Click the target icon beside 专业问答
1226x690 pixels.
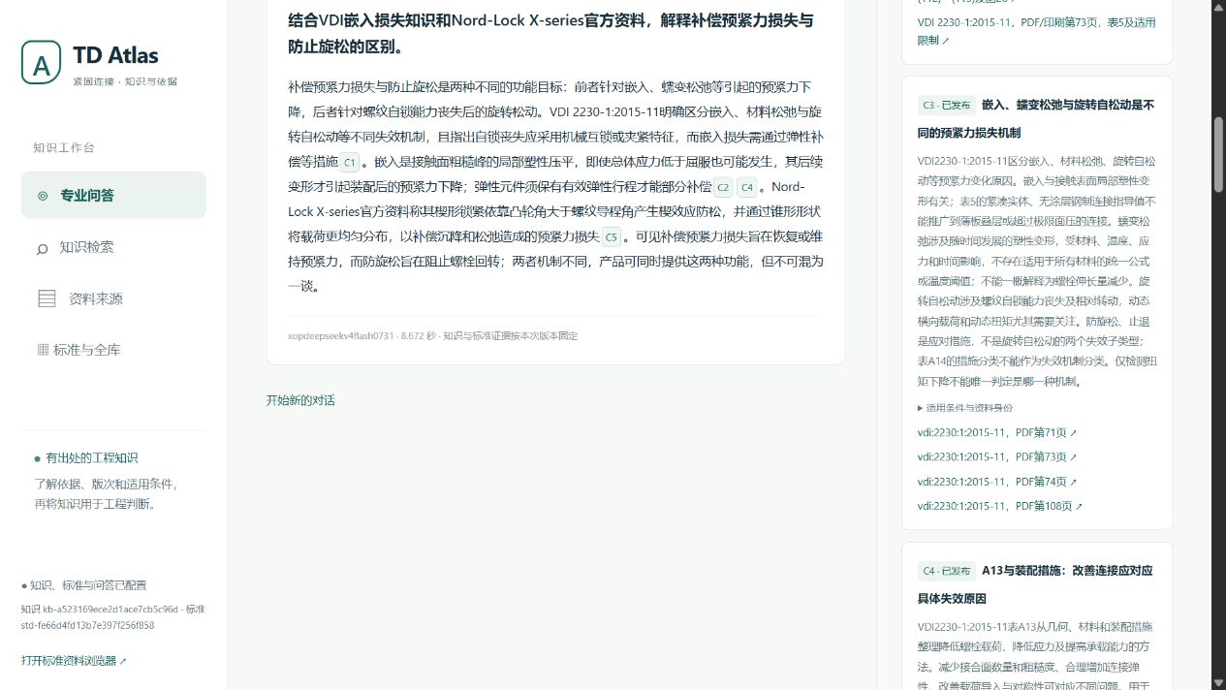(43, 196)
